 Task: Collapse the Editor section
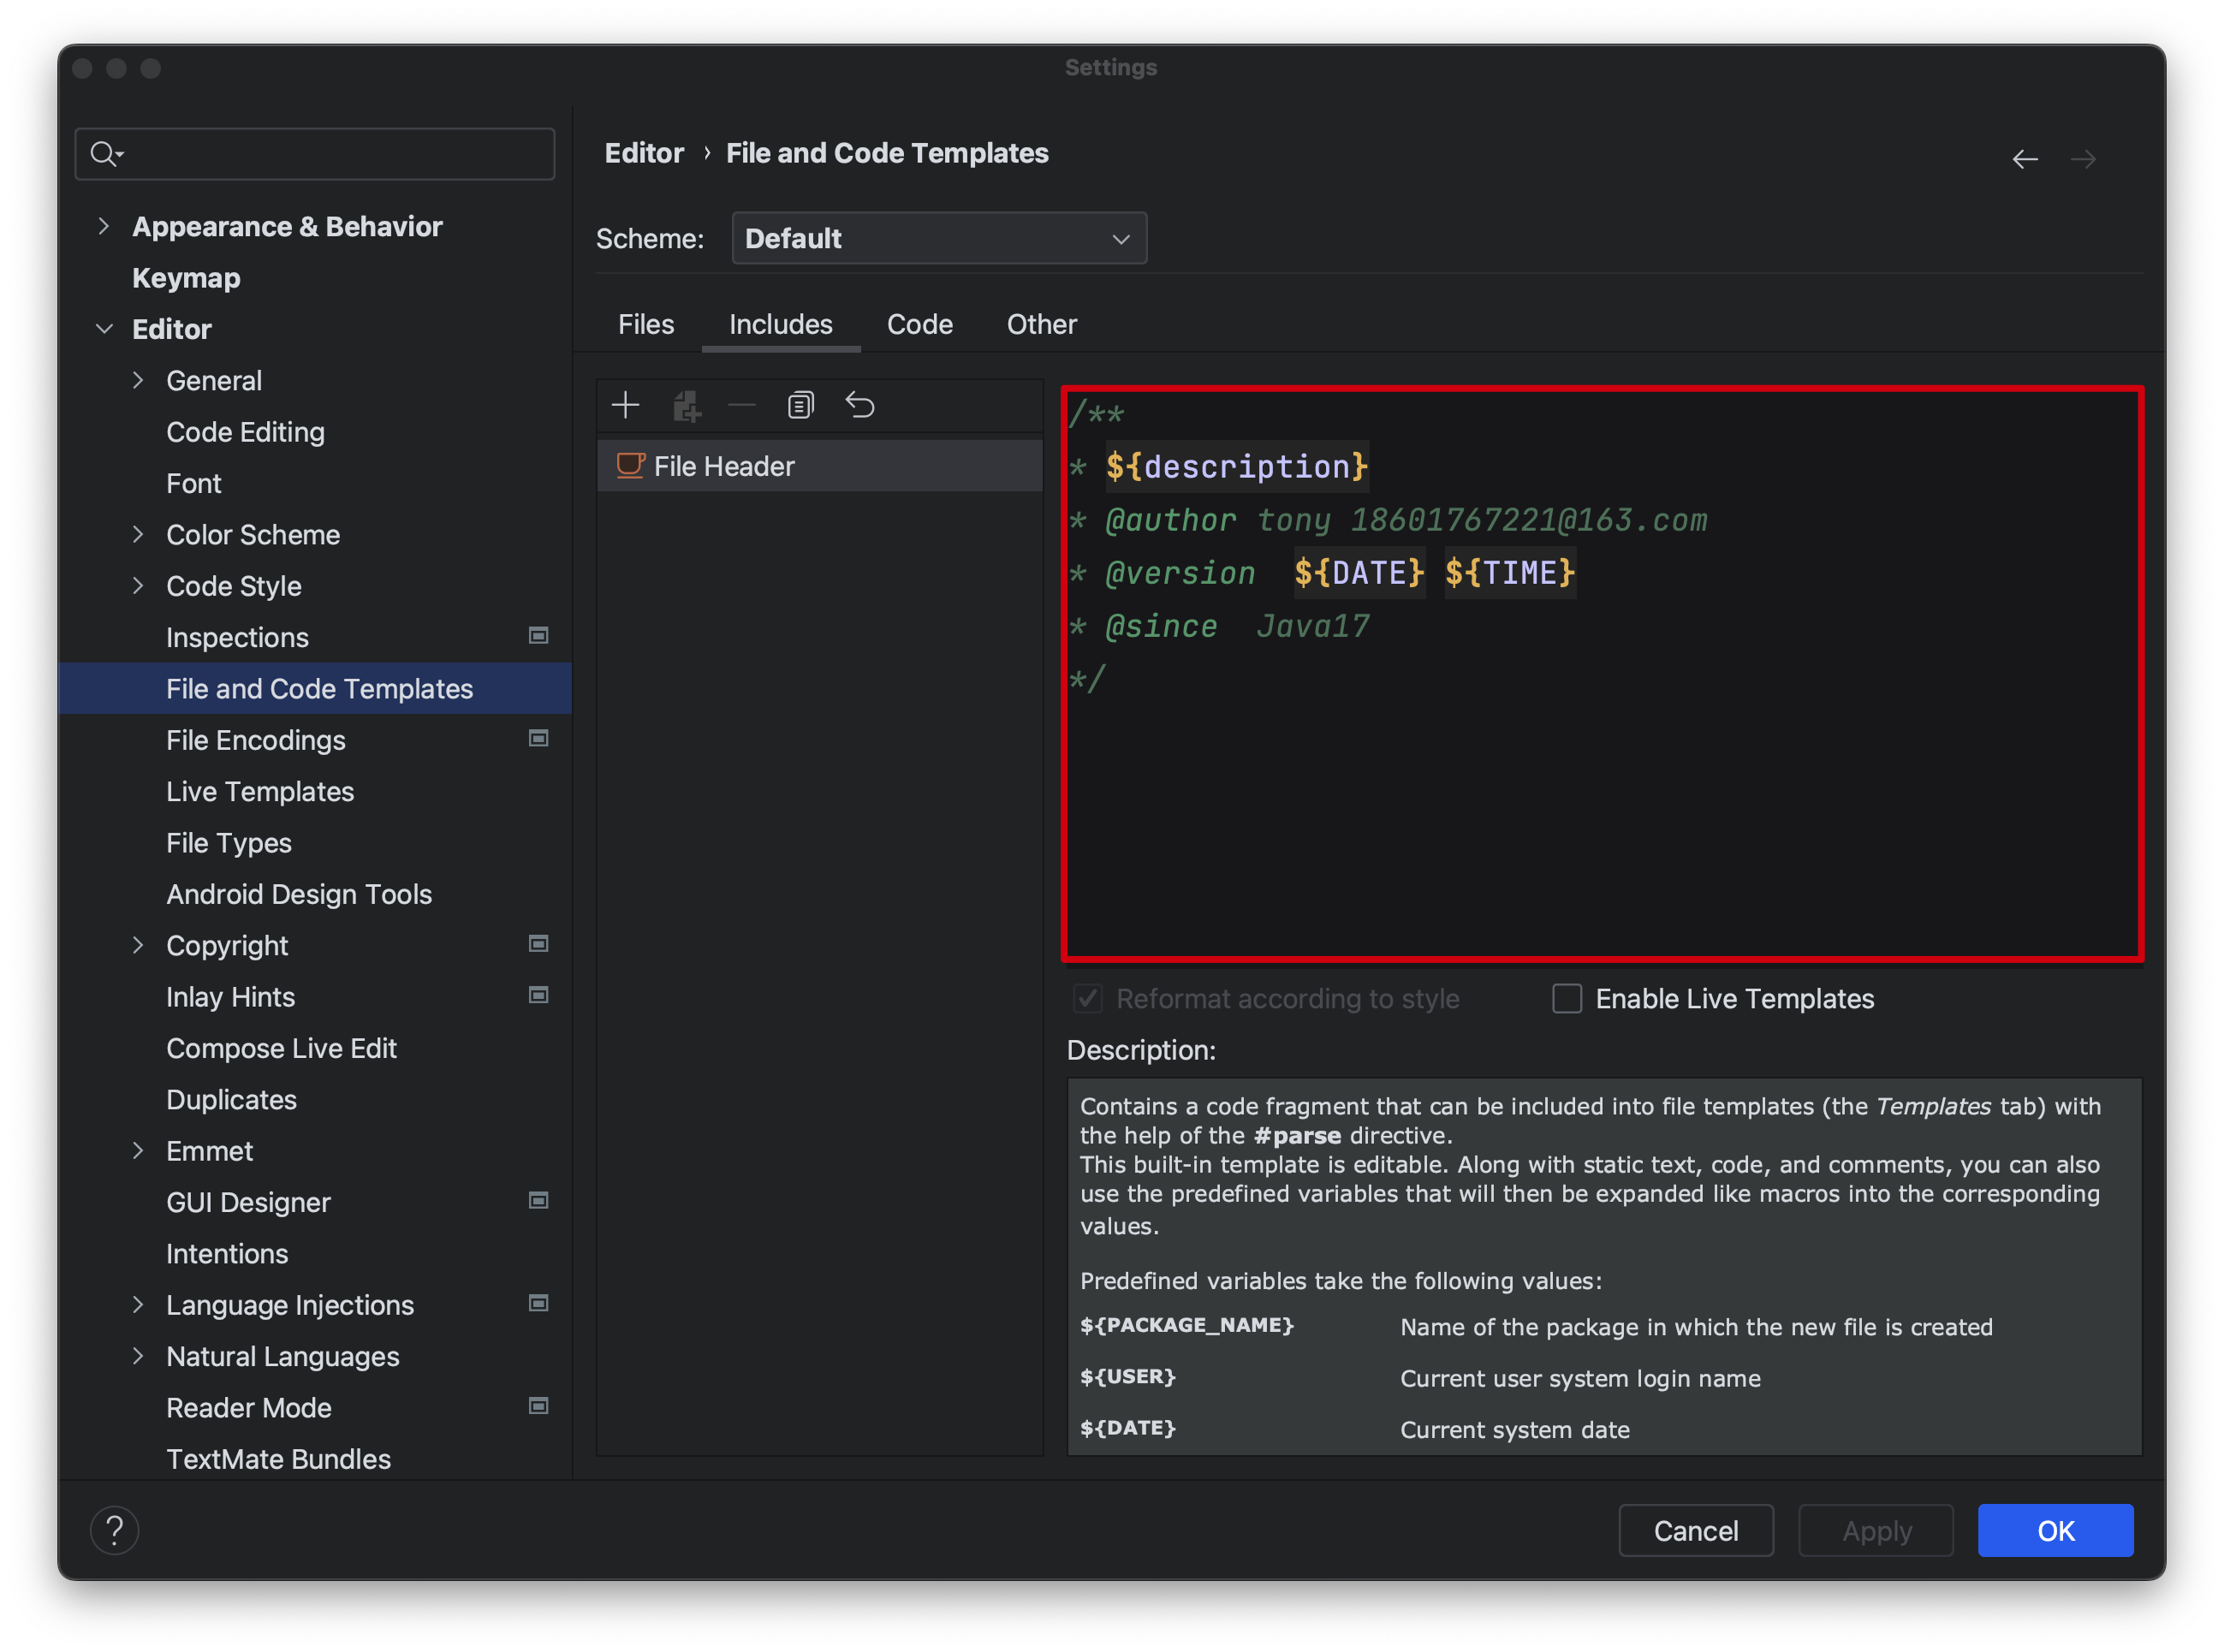coord(103,329)
